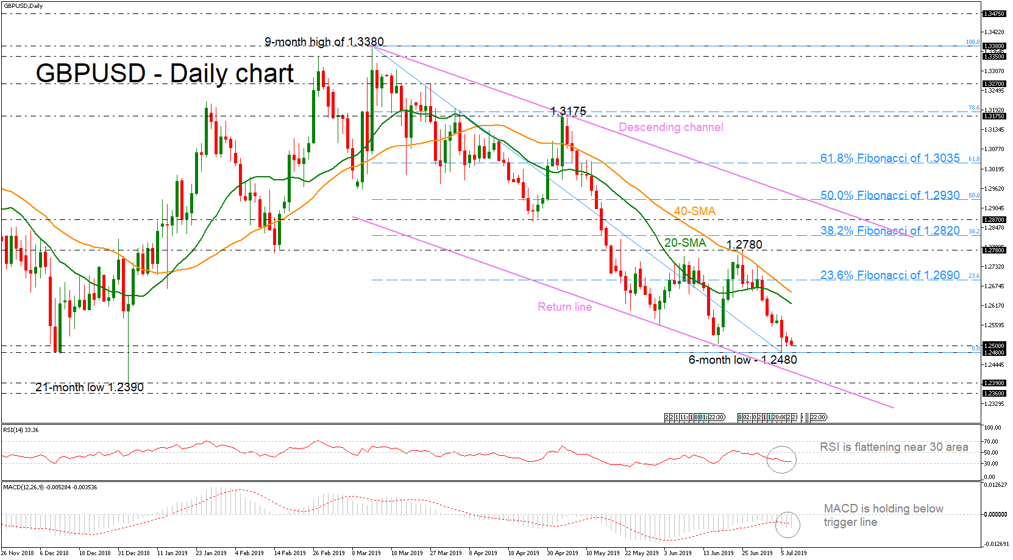This screenshot has width=1013, height=560.
Task: Click the '30 Apr 2019' date on time axis
Action: [x=563, y=553]
